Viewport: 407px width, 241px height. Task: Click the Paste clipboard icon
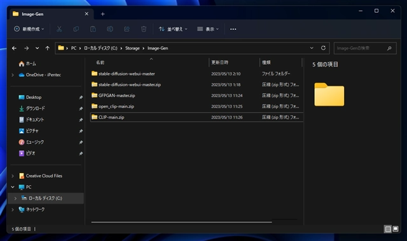(x=93, y=29)
